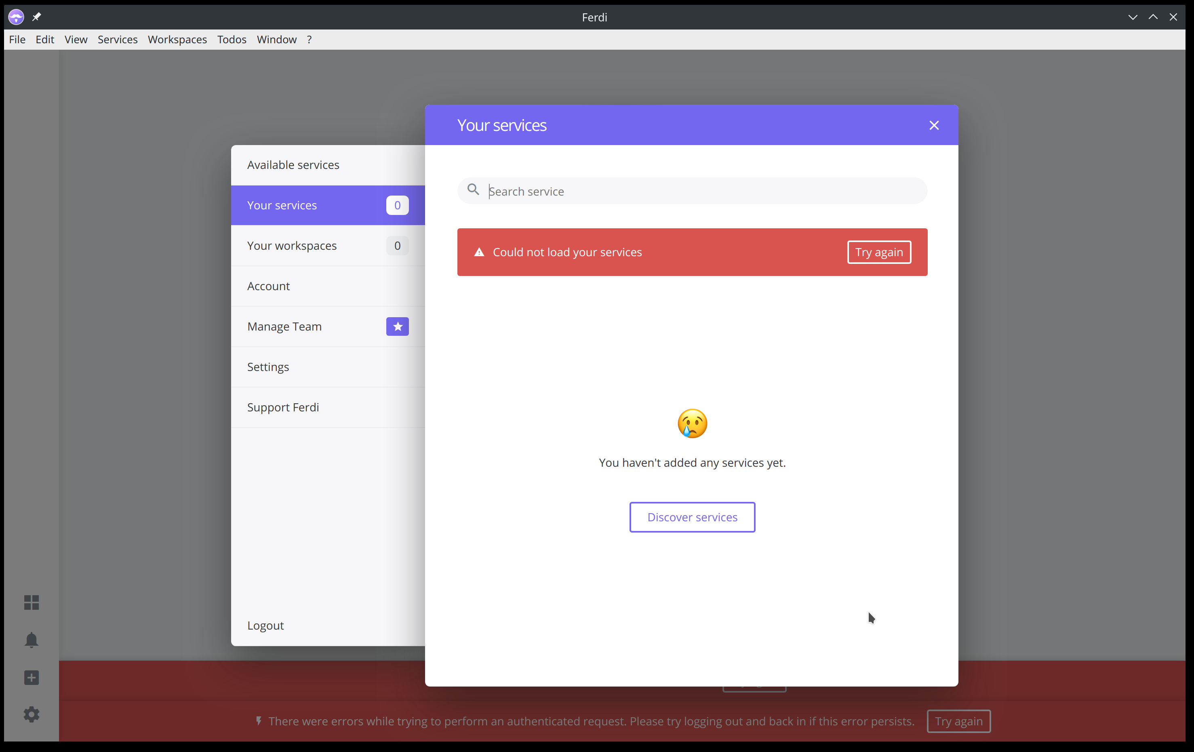1194x752 pixels.
Task: Open the File menu
Action: [17, 40]
